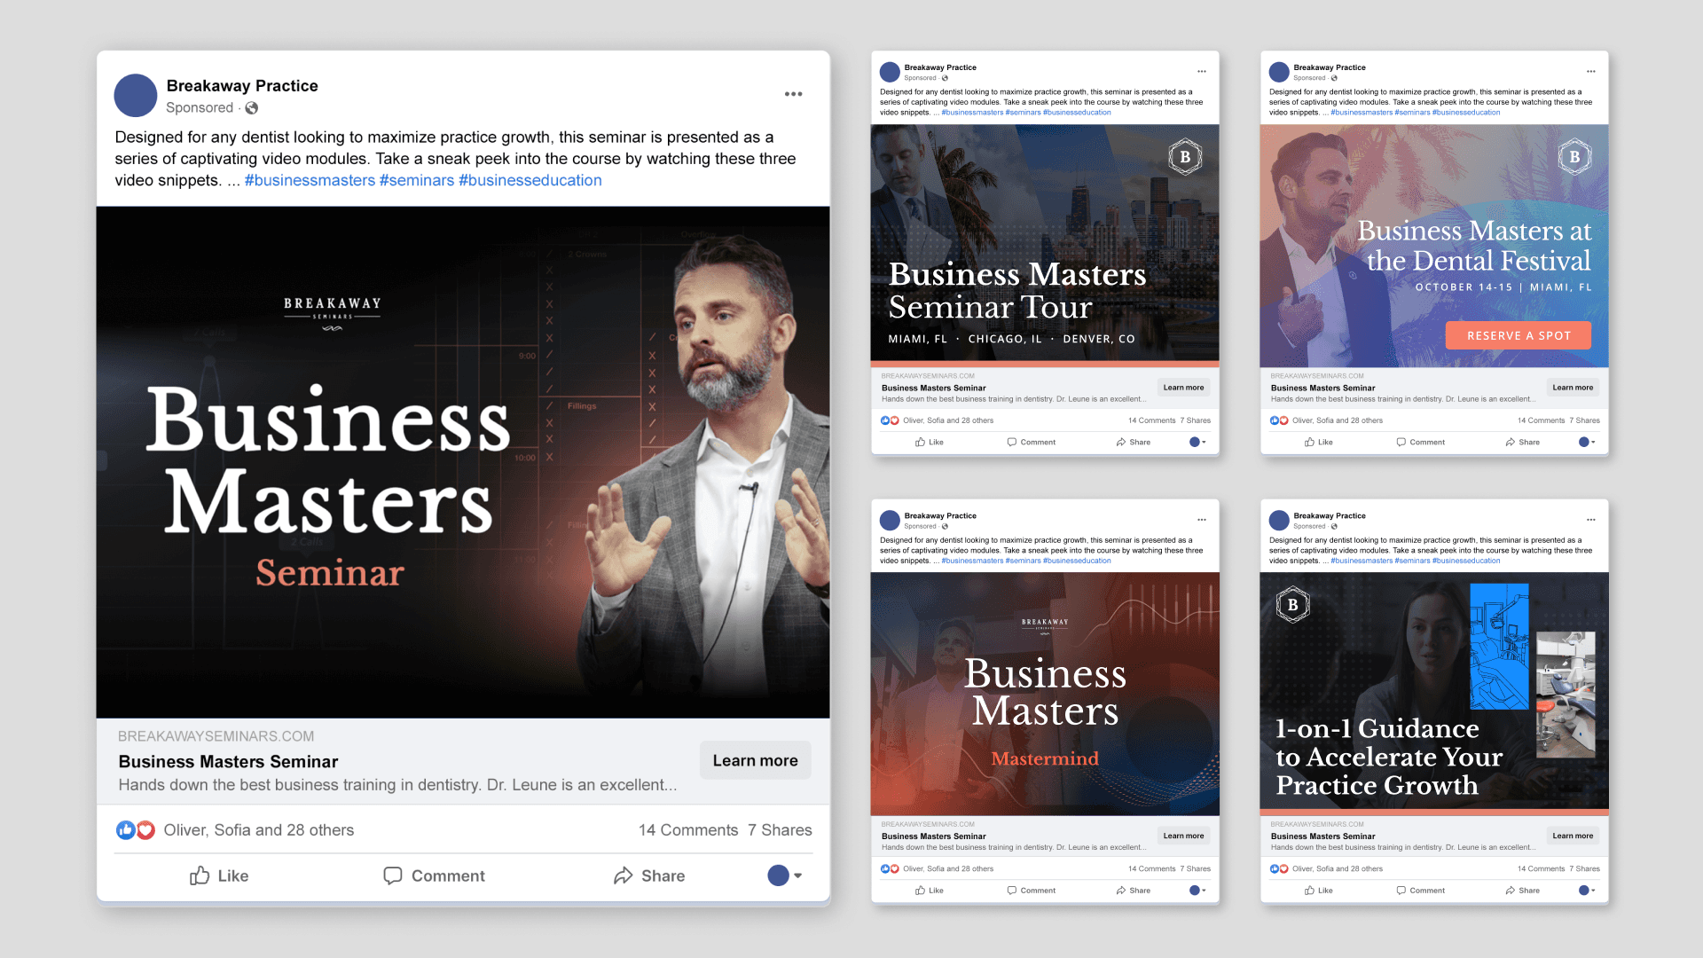This screenshot has height=958, width=1703.
Task: Click the Comment bubble icon on large post
Action: point(392,876)
